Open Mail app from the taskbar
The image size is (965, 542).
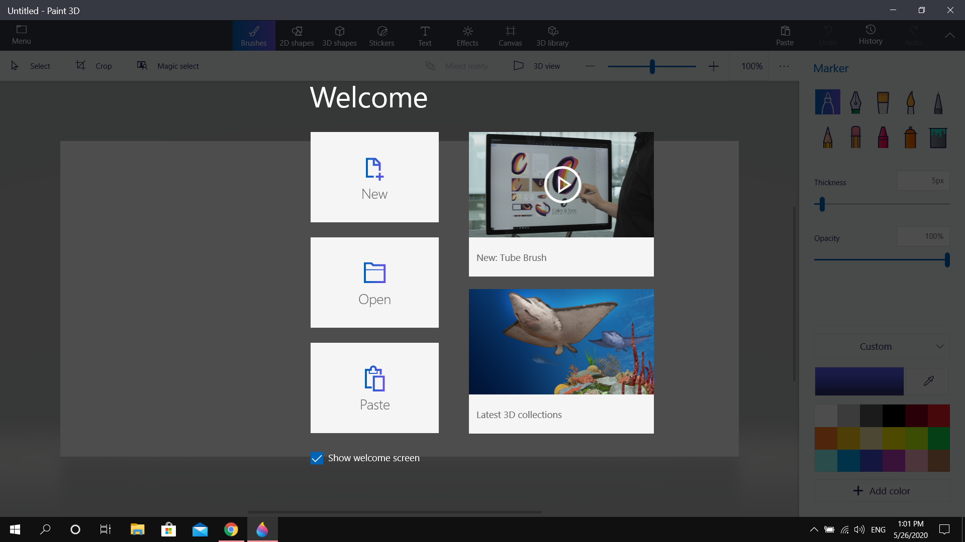[200, 529]
